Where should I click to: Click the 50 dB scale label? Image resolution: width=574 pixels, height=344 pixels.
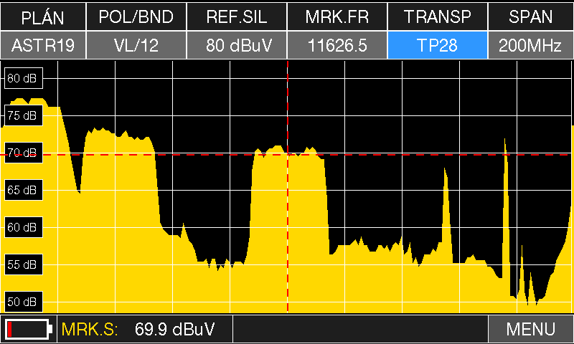pos(24,302)
